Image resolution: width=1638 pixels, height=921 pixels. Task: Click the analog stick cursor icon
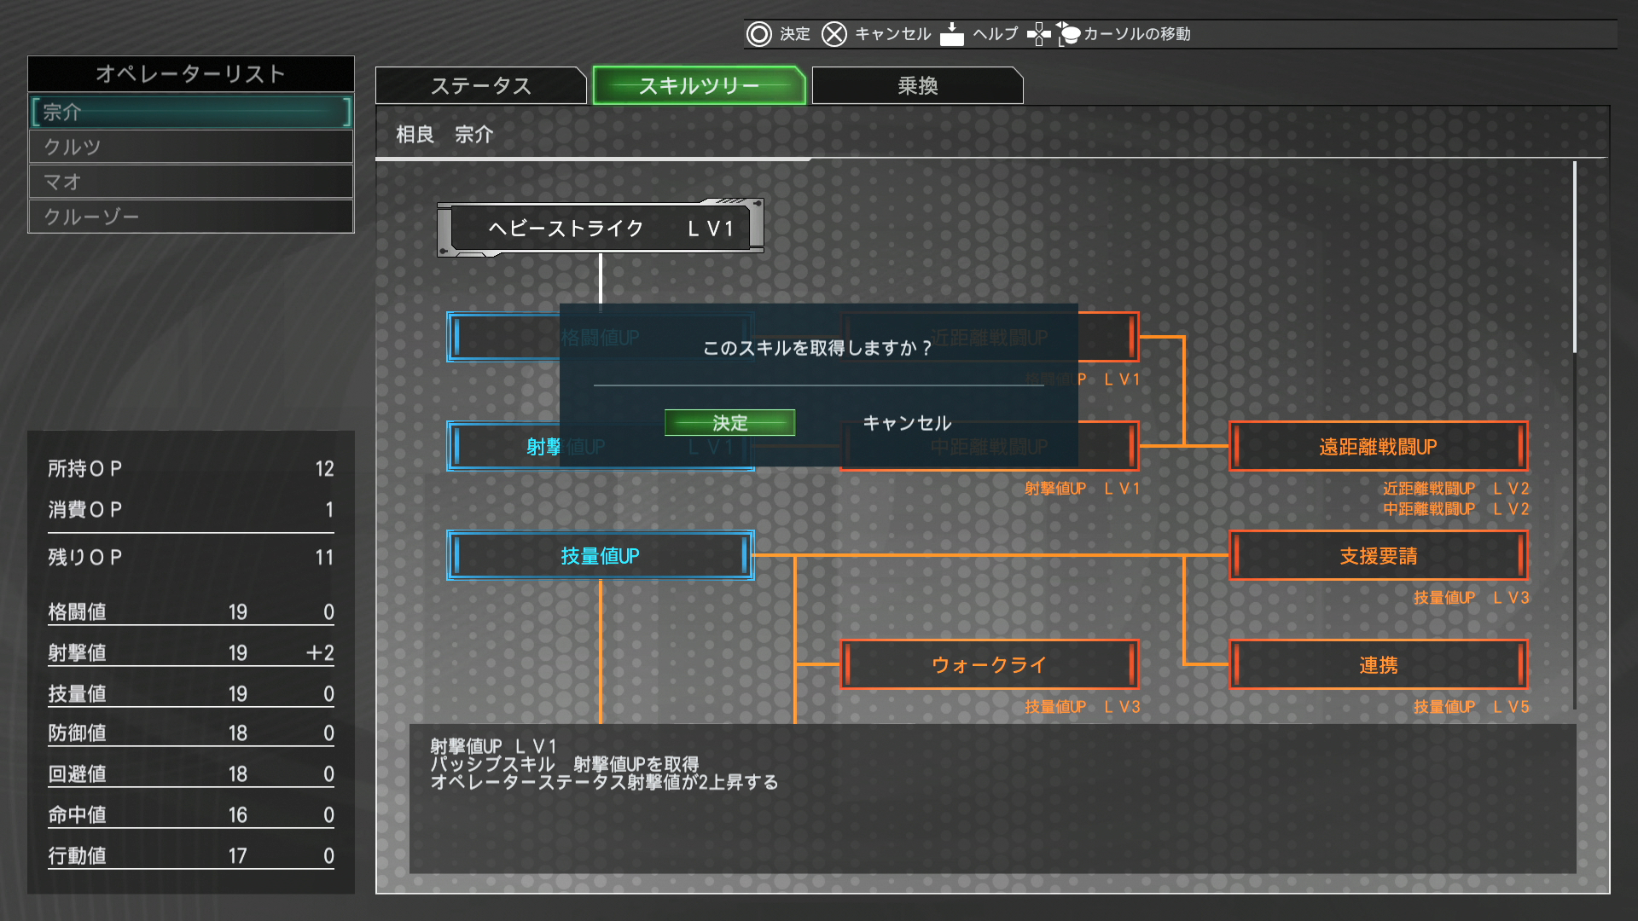pyautogui.click(x=1068, y=34)
